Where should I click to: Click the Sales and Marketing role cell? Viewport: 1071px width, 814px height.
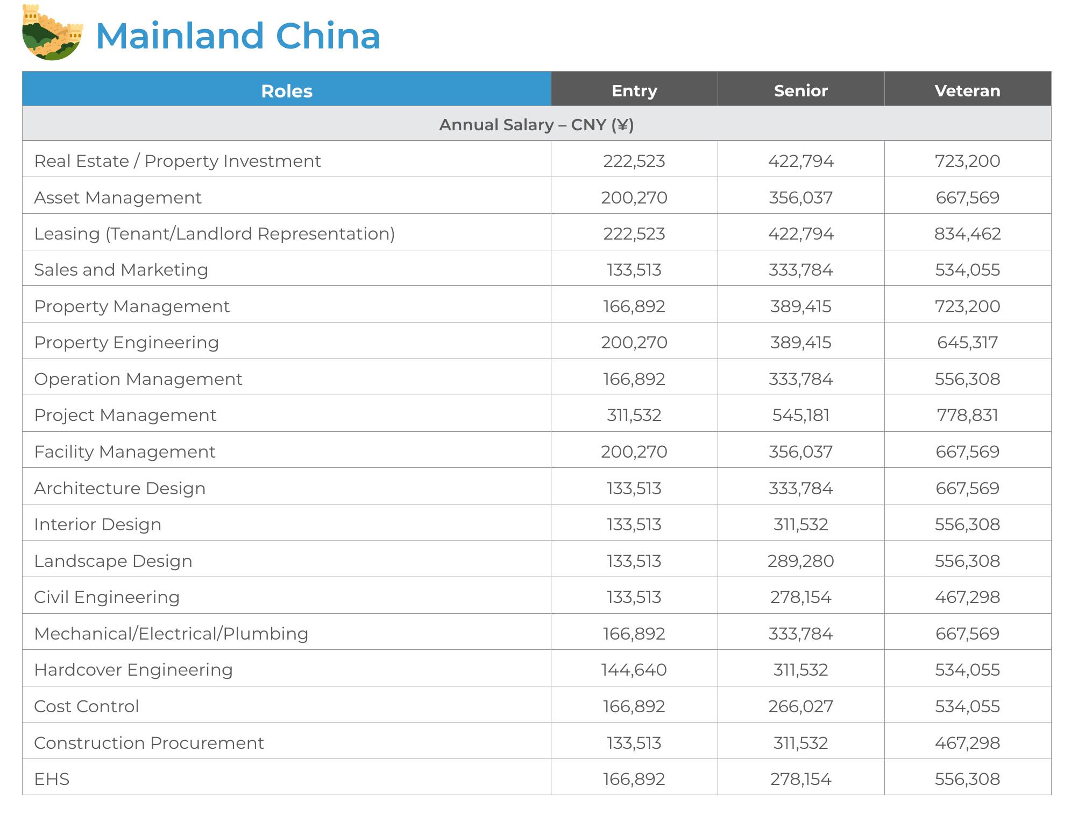coord(287,268)
